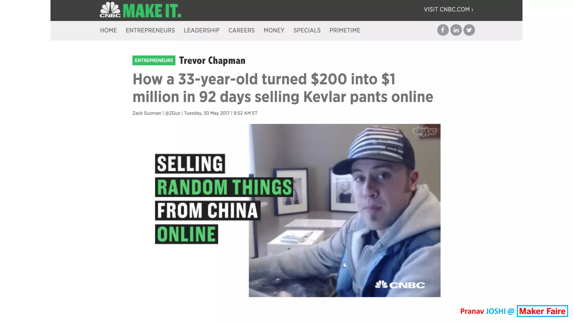Viewport: 573px width, 322px height.
Task: Click the article headline about Kevlar pants
Action: tap(283, 88)
